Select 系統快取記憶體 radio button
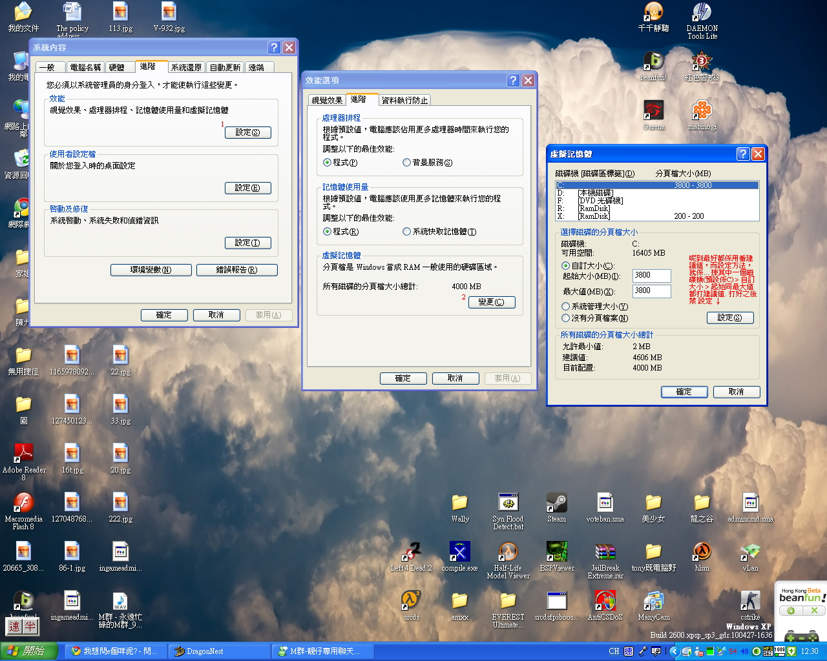827x661 pixels. point(407,232)
